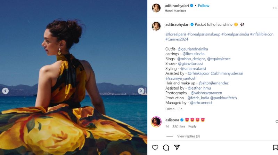The height and width of the screenshot is (155, 278).
Task: Go to next photo arrow
Action: 141,91
